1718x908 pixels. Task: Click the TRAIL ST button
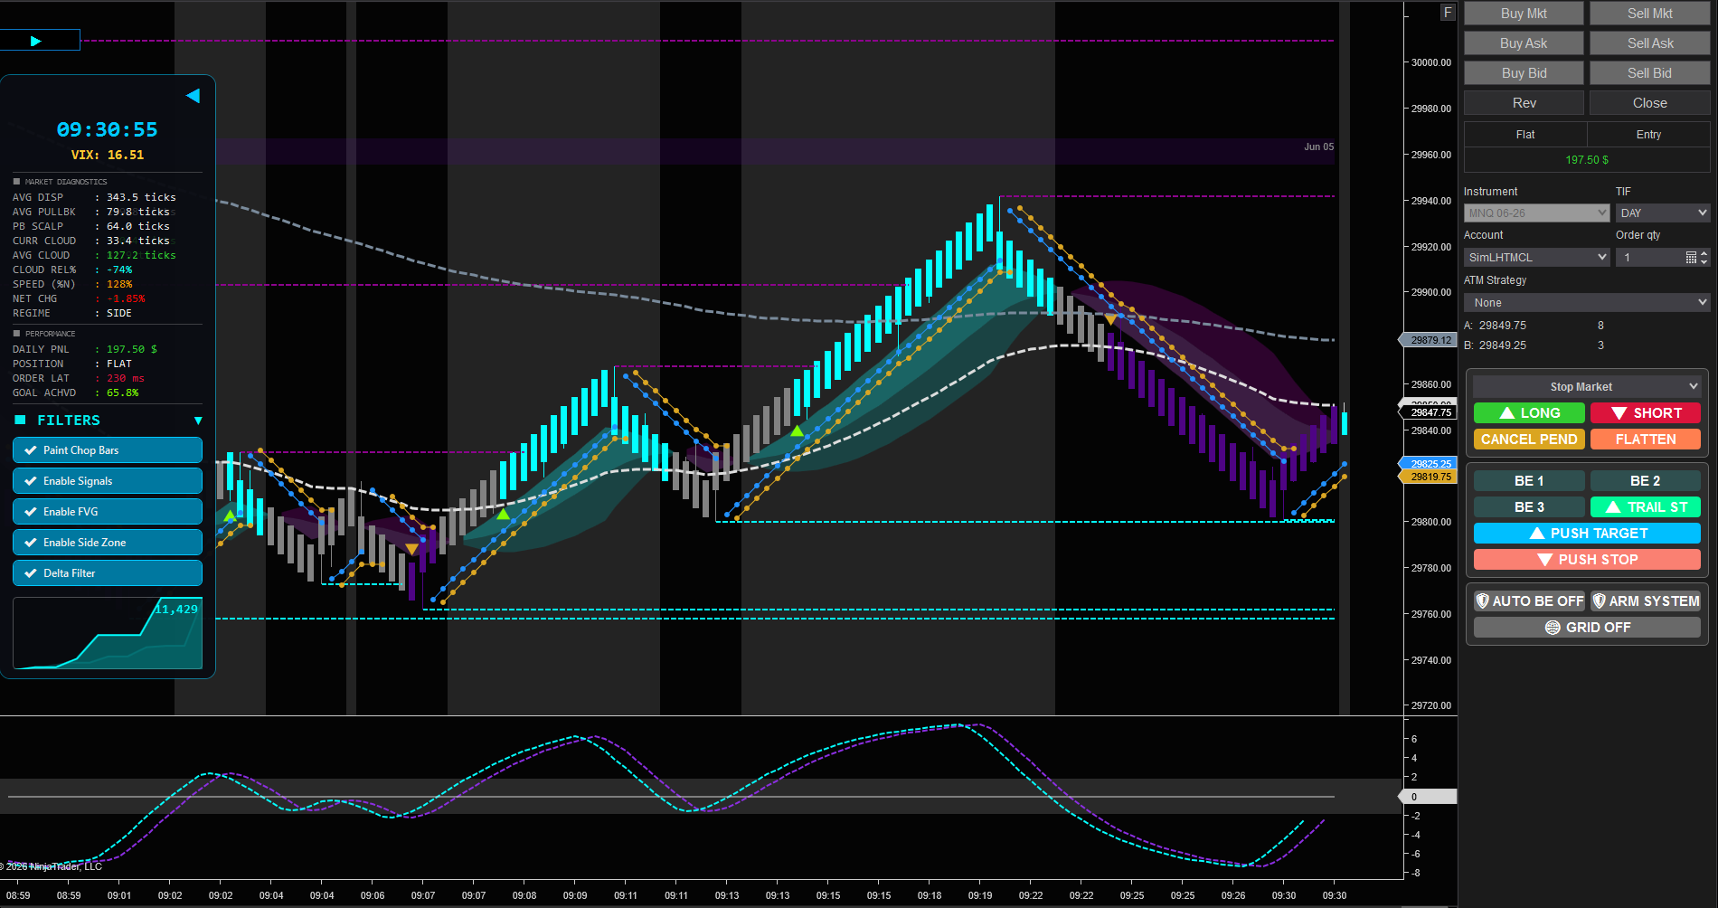[1646, 507]
